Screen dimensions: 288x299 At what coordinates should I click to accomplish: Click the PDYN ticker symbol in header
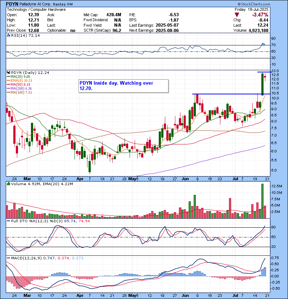point(12,4)
